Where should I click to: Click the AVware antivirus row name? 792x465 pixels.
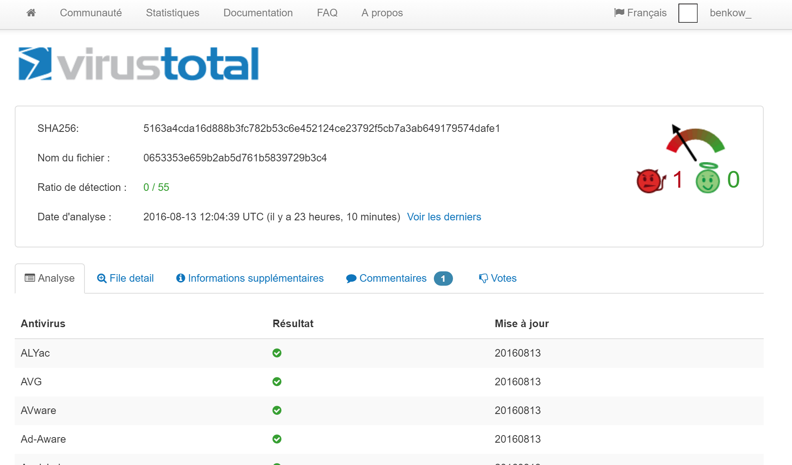38,410
